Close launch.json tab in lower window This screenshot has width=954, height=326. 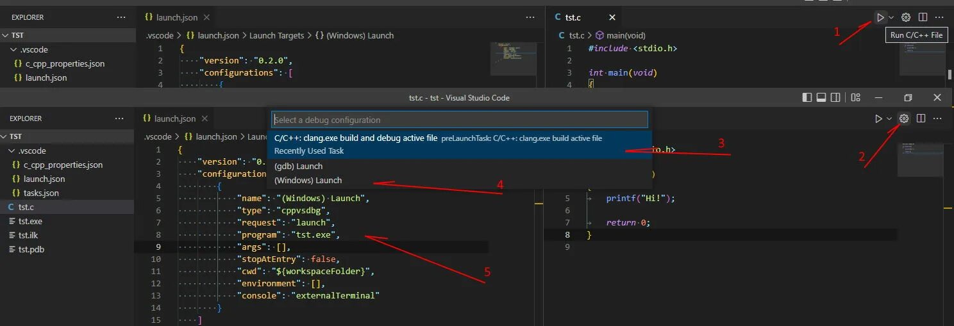tap(205, 118)
